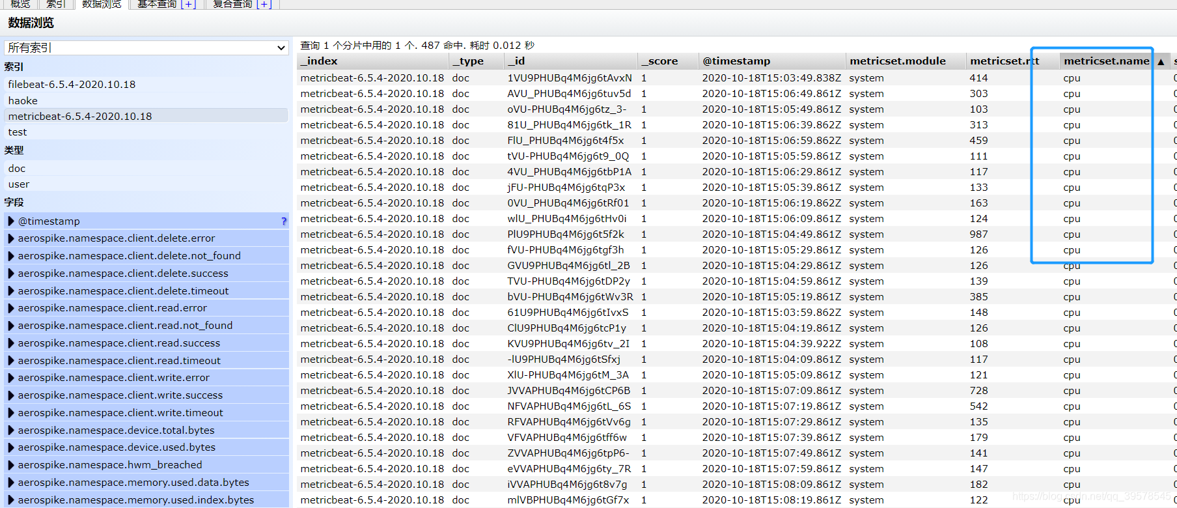Expand aerospike.namespace.client.read.error field

coord(11,308)
